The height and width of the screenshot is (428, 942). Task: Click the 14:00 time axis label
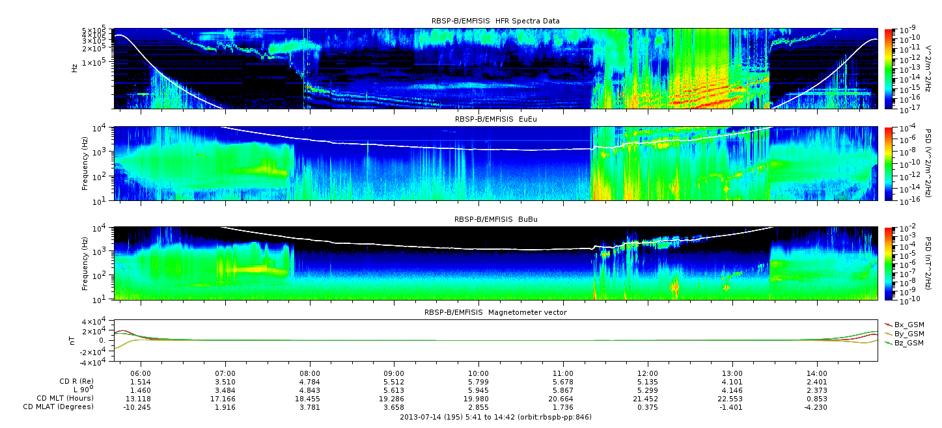click(816, 374)
